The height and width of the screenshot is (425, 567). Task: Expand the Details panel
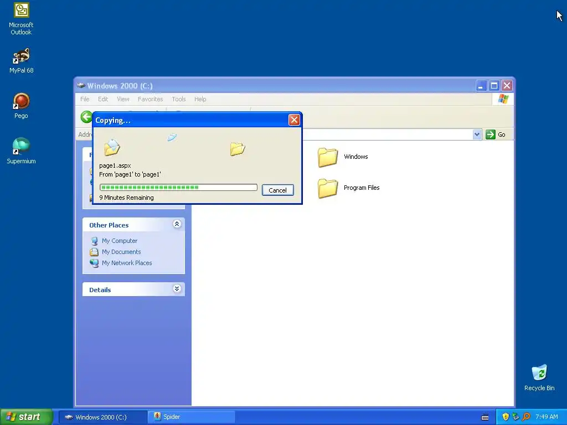click(x=177, y=289)
